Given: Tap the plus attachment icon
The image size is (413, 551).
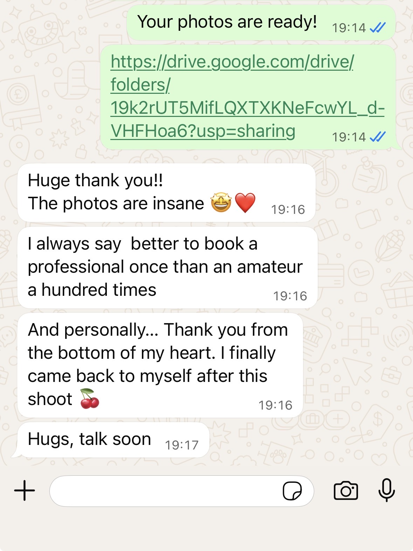Looking at the screenshot, I should (x=25, y=490).
